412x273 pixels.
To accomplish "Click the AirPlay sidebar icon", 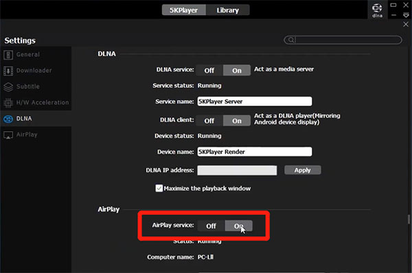I will [x=8, y=135].
